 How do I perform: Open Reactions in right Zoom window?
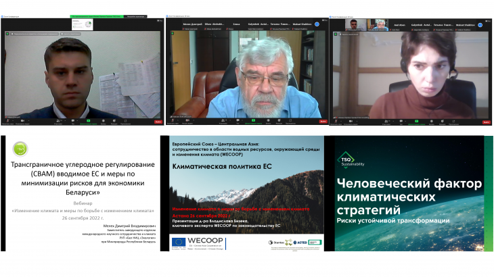click(x=443, y=121)
